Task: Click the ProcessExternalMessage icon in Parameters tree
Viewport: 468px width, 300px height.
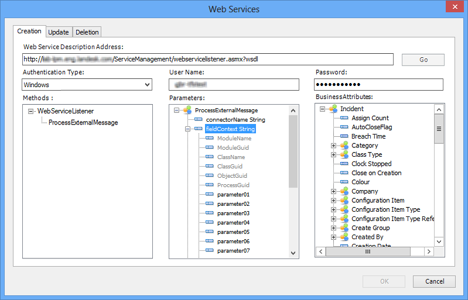Action: [x=187, y=110]
